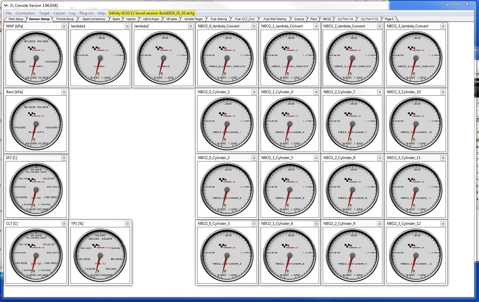
Task: Go to the Cyl Trim 1-6 tab
Action: [x=345, y=19]
